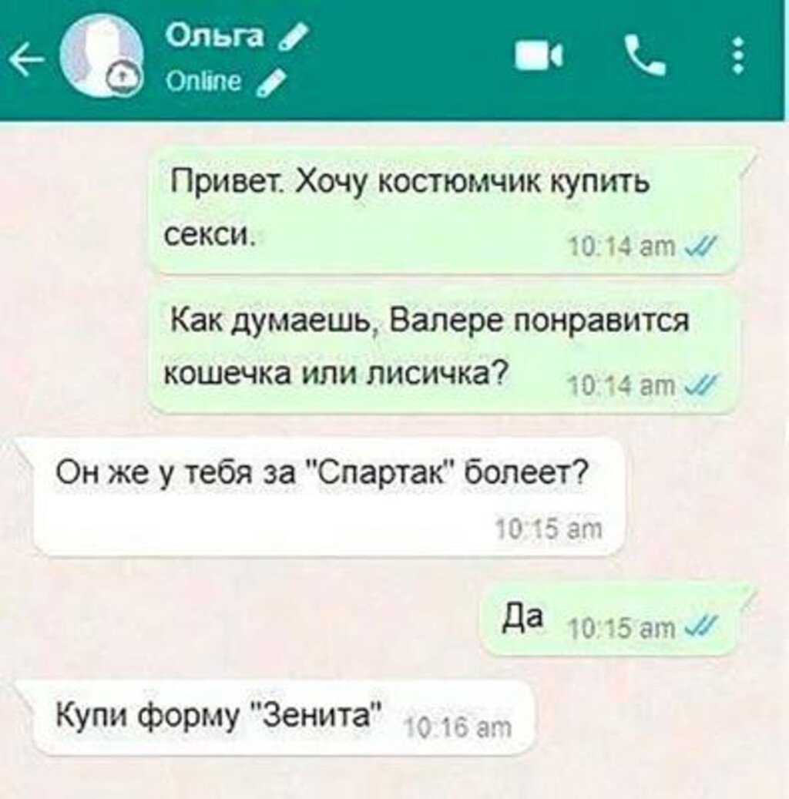Start a video call with Ольга

click(x=539, y=55)
